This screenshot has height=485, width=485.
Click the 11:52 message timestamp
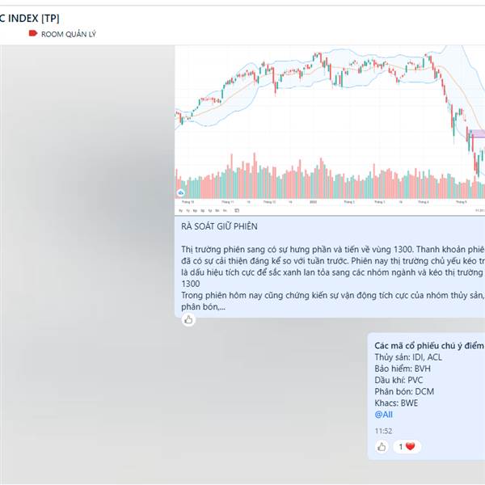click(383, 431)
